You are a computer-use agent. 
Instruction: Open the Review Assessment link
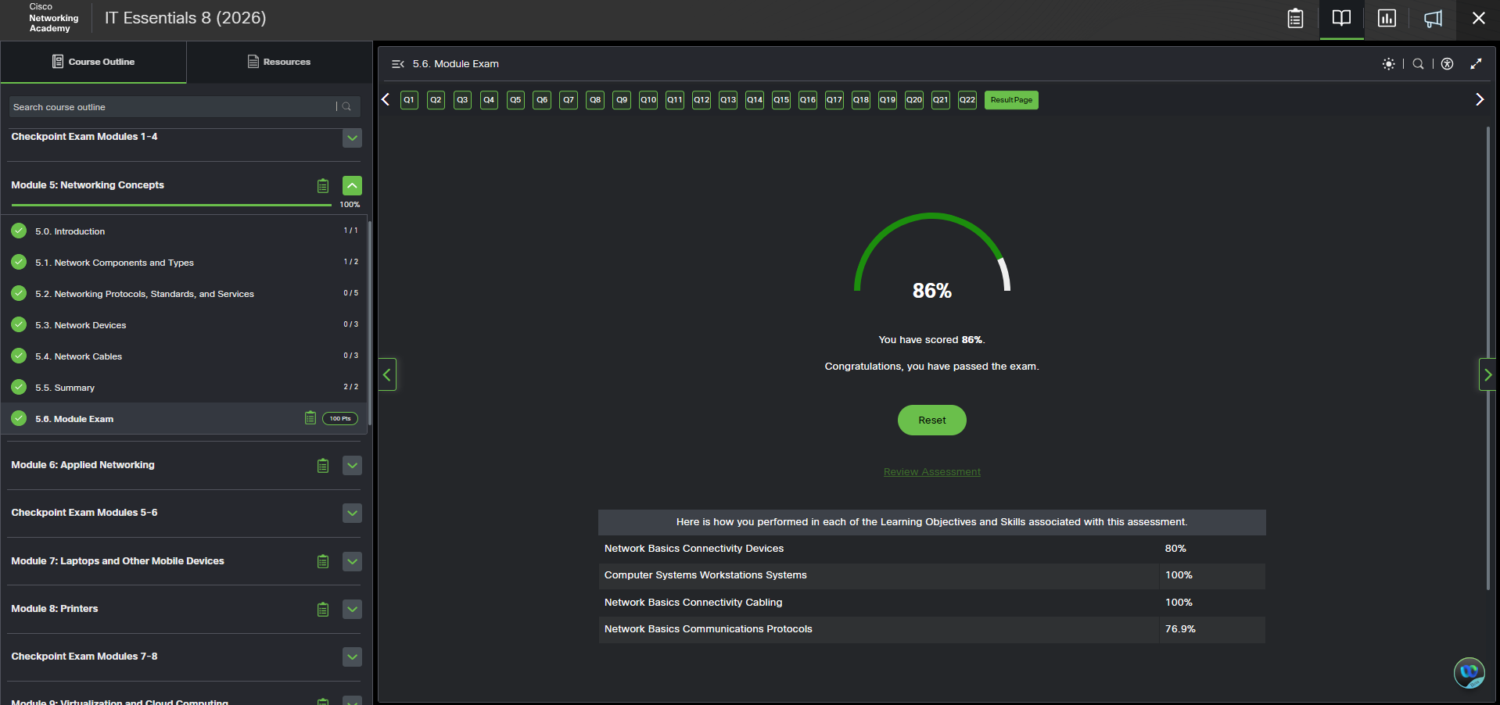click(931, 472)
